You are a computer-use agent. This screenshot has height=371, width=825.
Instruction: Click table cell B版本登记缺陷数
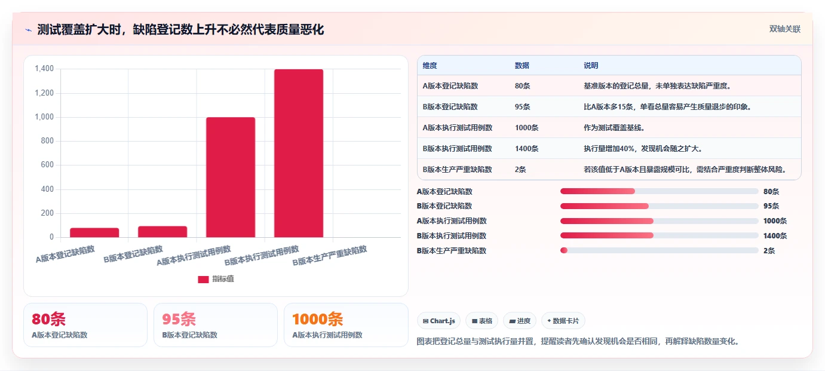pyautogui.click(x=450, y=107)
